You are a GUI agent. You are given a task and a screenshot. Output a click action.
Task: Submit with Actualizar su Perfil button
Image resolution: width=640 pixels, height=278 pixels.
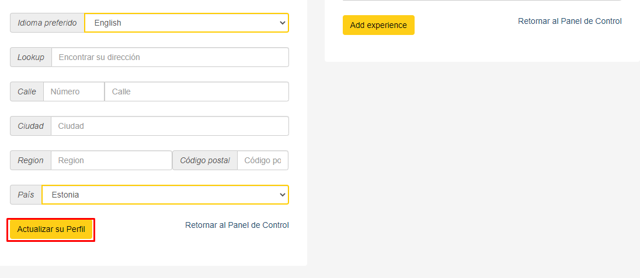point(51,230)
